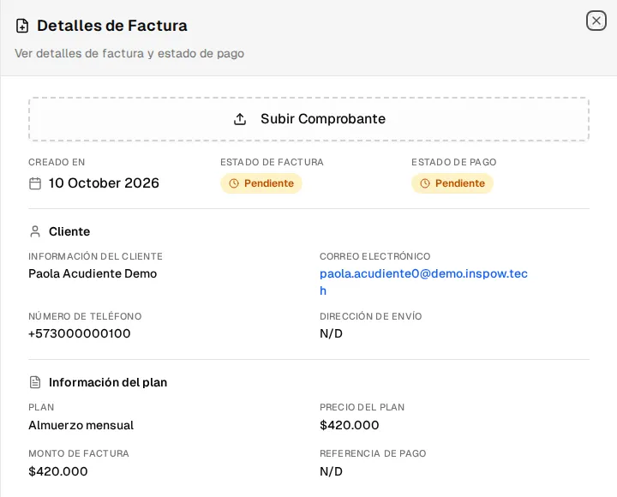
Task: Close the Detalles de Factura dialog
Action: pos(596,21)
